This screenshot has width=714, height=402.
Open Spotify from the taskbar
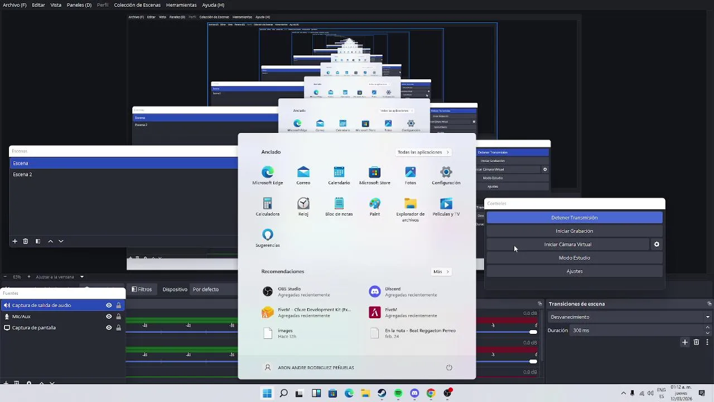pyautogui.click(x=398, y=393)
